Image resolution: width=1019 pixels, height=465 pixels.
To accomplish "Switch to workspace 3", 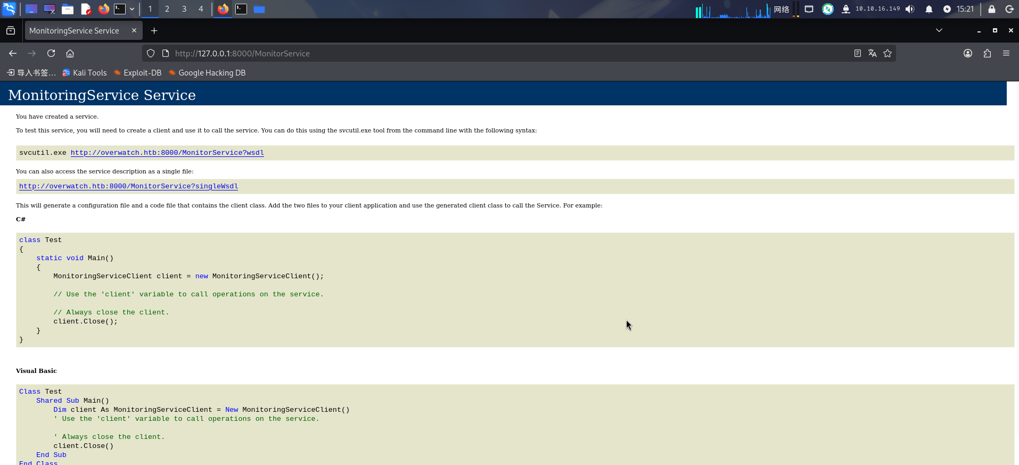I will click(x=184, y=9).
